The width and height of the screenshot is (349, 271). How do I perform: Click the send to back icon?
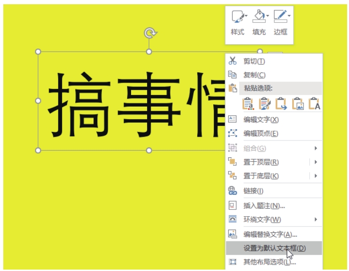233,175
